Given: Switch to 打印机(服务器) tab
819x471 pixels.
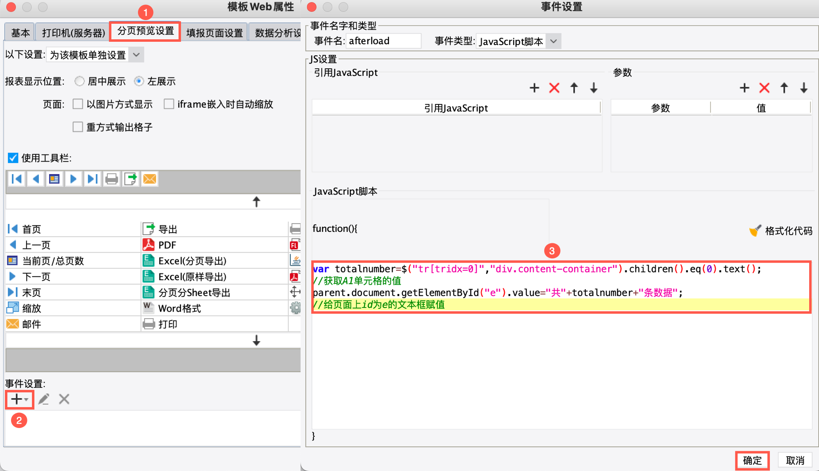Looking at the screenshot, I should [x=73, y=33].
